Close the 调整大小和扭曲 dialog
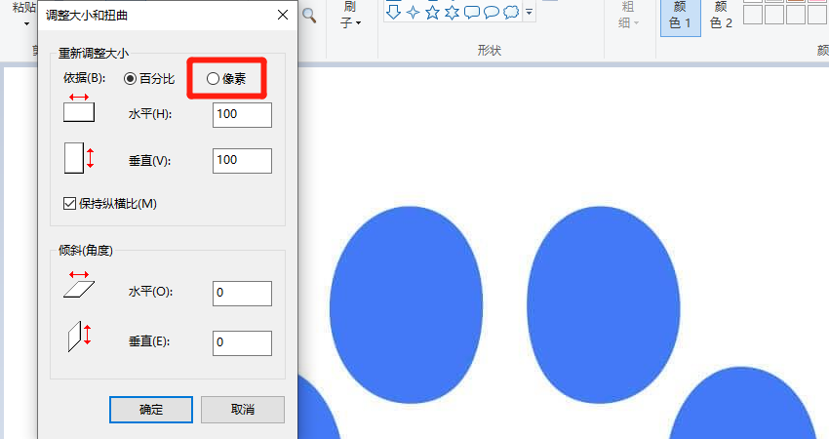 tap(283, 15)
